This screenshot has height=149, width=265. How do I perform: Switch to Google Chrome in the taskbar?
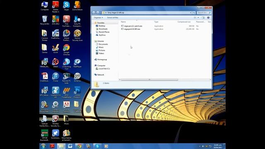point(79,146)
